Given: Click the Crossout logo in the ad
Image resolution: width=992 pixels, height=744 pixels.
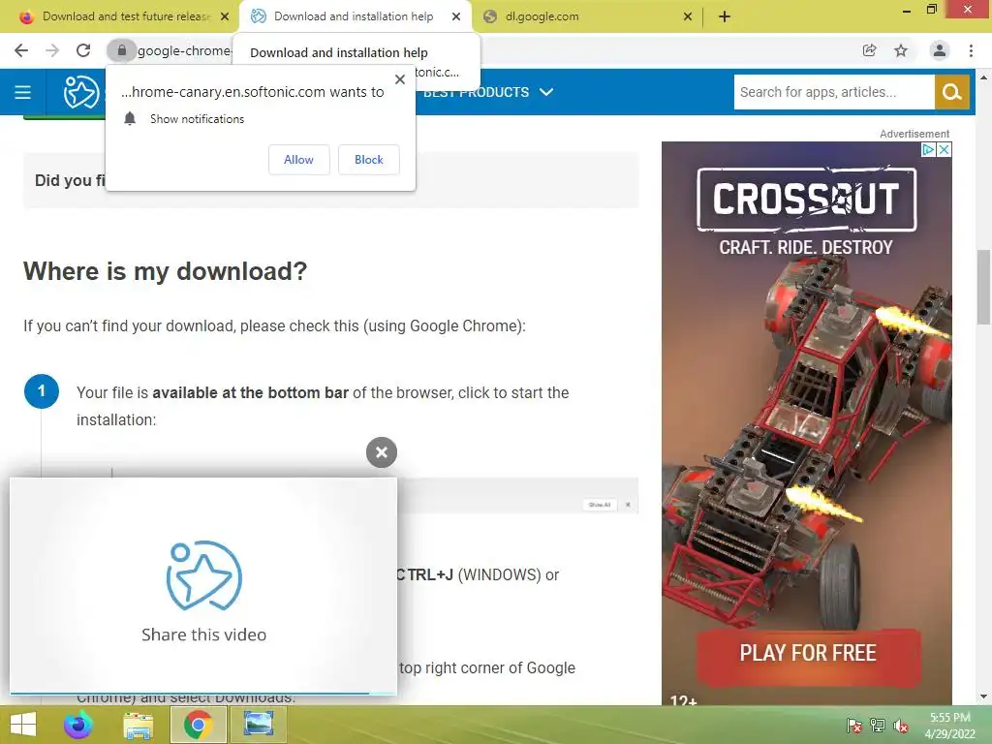Looking at the screenshot, I should coord(807,200).
